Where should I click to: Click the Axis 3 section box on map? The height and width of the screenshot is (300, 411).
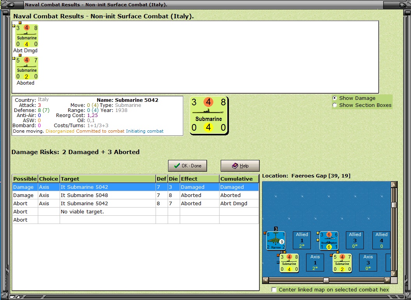(x=368, y=263)
